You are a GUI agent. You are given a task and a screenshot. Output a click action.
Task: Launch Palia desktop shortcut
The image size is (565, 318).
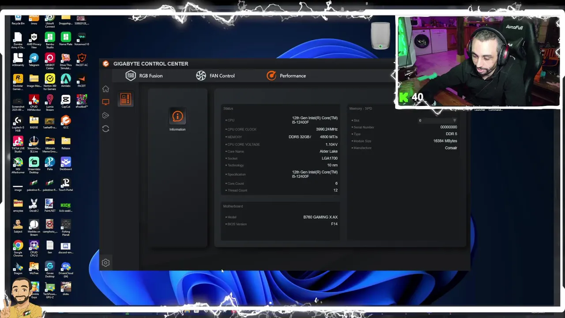click(50, 163)
